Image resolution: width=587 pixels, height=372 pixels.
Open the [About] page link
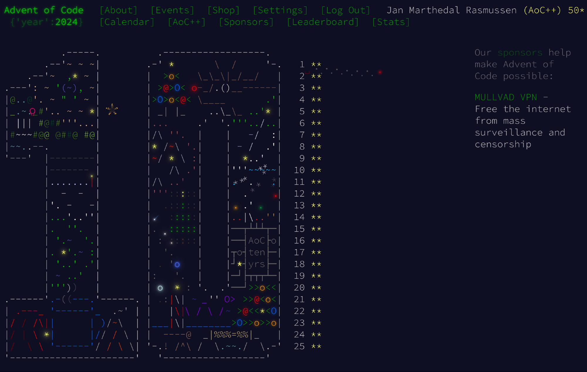[x=118, y=10]
